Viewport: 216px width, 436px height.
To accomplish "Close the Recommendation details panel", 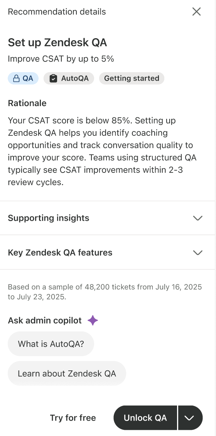I will pyautogui.click(x=197, y=12).
